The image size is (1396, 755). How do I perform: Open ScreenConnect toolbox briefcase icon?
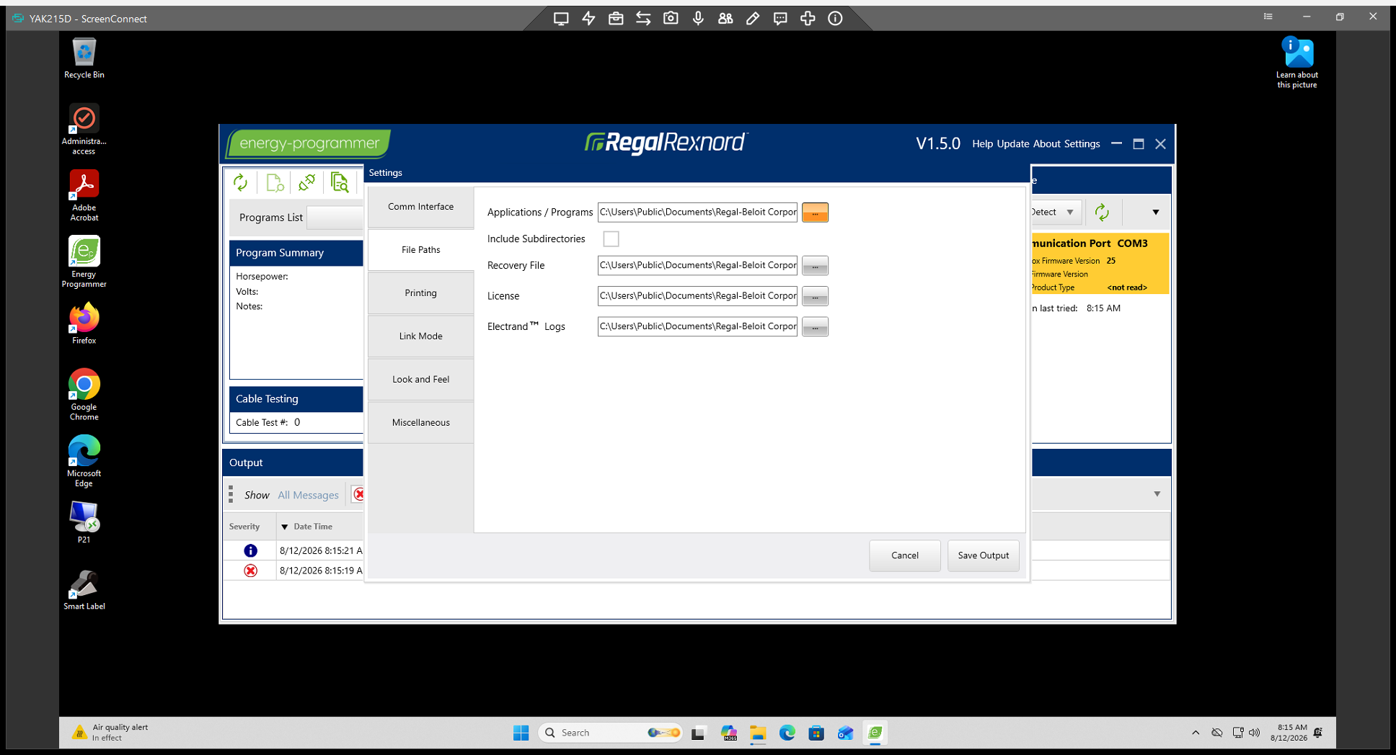coord(616,19)
